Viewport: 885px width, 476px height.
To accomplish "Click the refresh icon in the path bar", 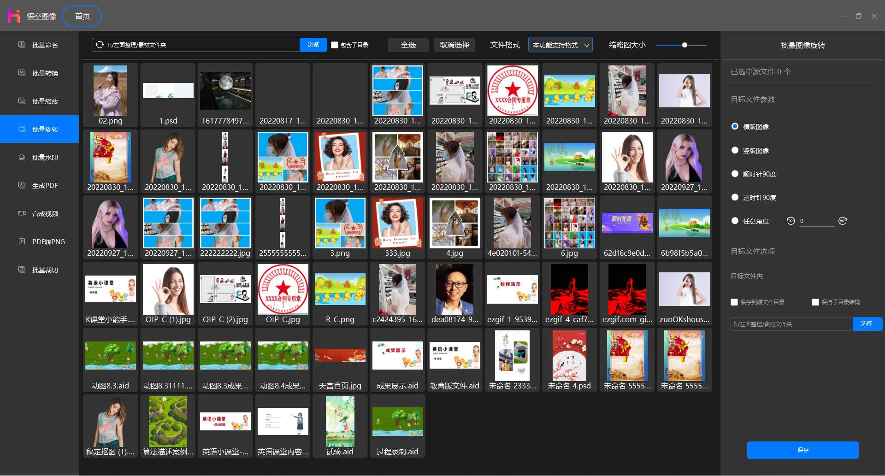I will [x=100, y=45].
